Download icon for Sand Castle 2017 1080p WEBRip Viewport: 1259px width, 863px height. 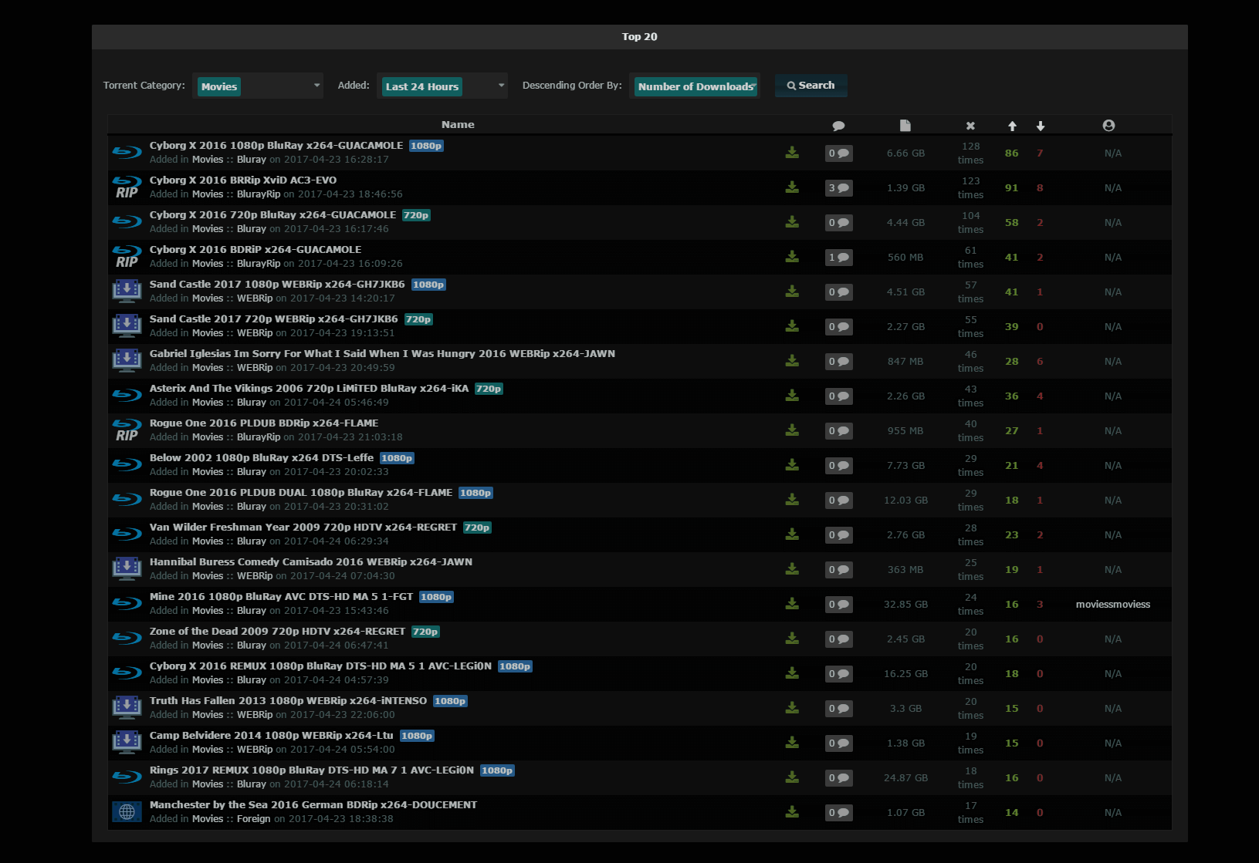pyautogui.click(x=792, y=292)
